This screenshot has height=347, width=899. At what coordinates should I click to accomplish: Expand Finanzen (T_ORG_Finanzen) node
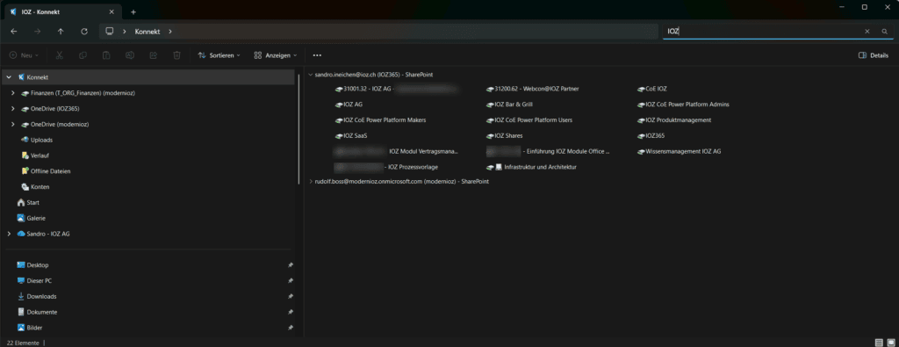12,93
